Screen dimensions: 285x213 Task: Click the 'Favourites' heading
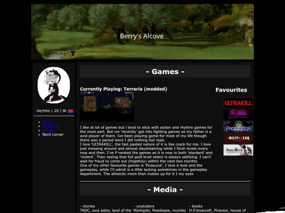click(231, 90)
